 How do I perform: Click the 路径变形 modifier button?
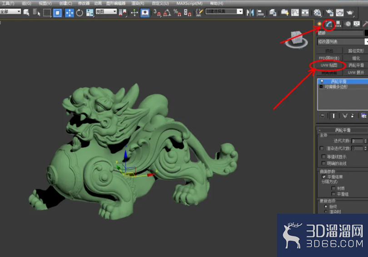(x=356, y=51)
